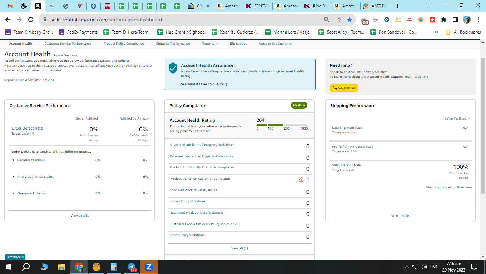The height and width of the screenshot is (274, 486).
Task: Show hidden system tray icons
Action: 406,267
